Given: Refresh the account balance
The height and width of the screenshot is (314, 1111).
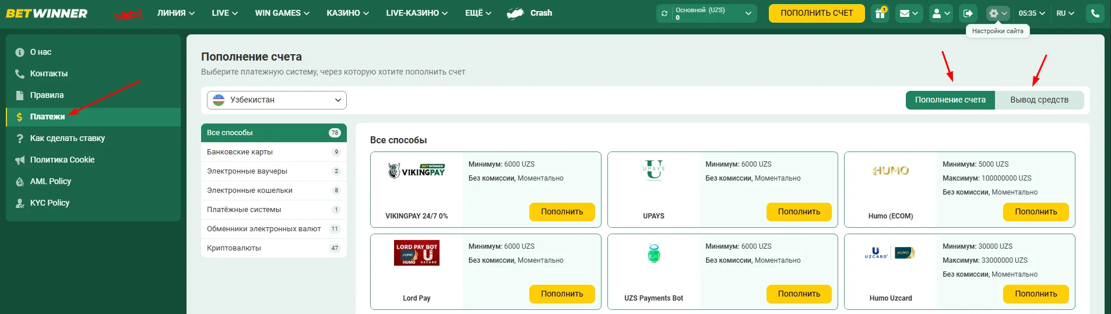Looking at the screenshot, I should (x=665, y=13).
